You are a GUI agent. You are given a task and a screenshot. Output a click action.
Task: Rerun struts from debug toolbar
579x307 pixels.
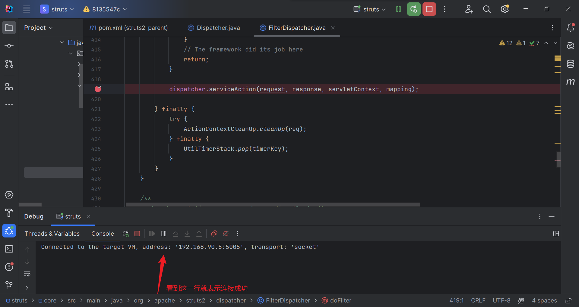pyautogui.click(x=126, y=234)
